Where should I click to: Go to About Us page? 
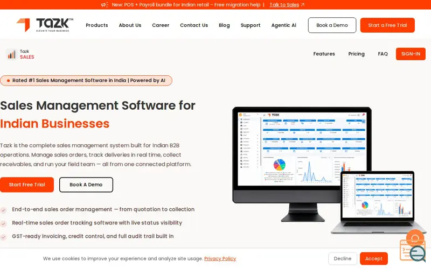tap(130, 25)
